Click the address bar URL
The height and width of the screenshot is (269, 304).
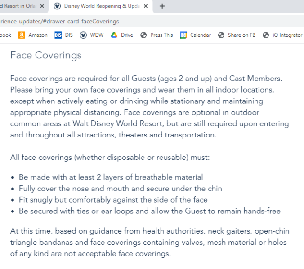pyautogui.click(x=59, y=21)
